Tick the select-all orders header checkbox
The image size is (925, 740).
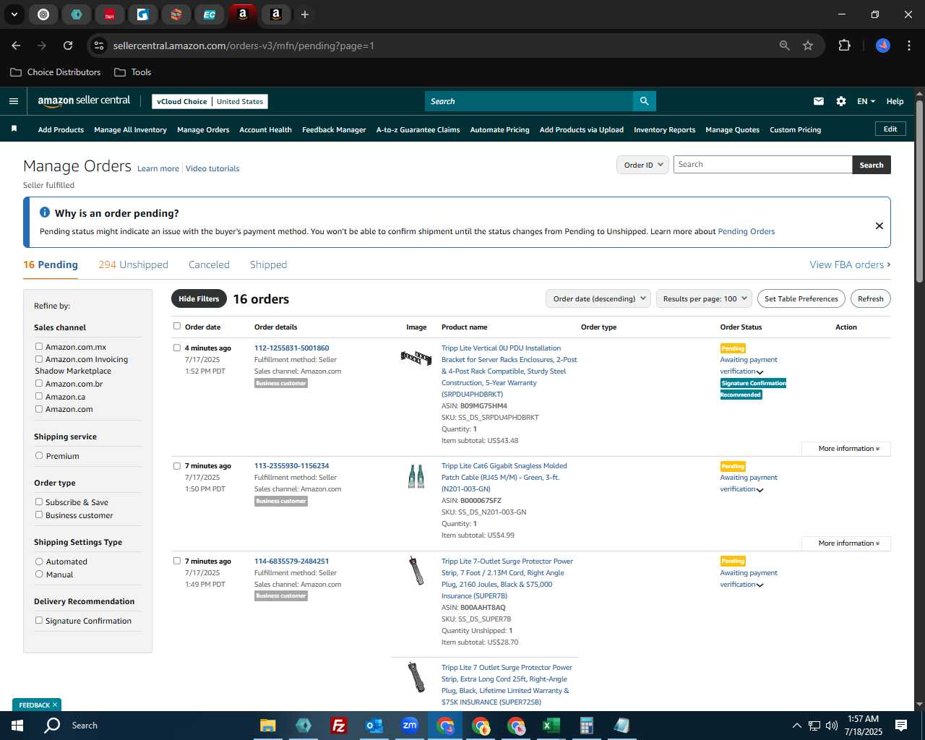point(177,326)
